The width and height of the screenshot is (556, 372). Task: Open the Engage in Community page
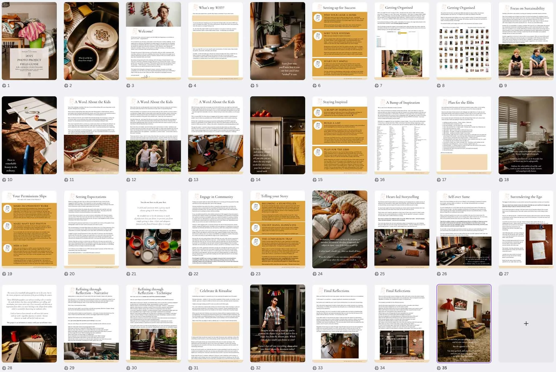click(216, 229)
